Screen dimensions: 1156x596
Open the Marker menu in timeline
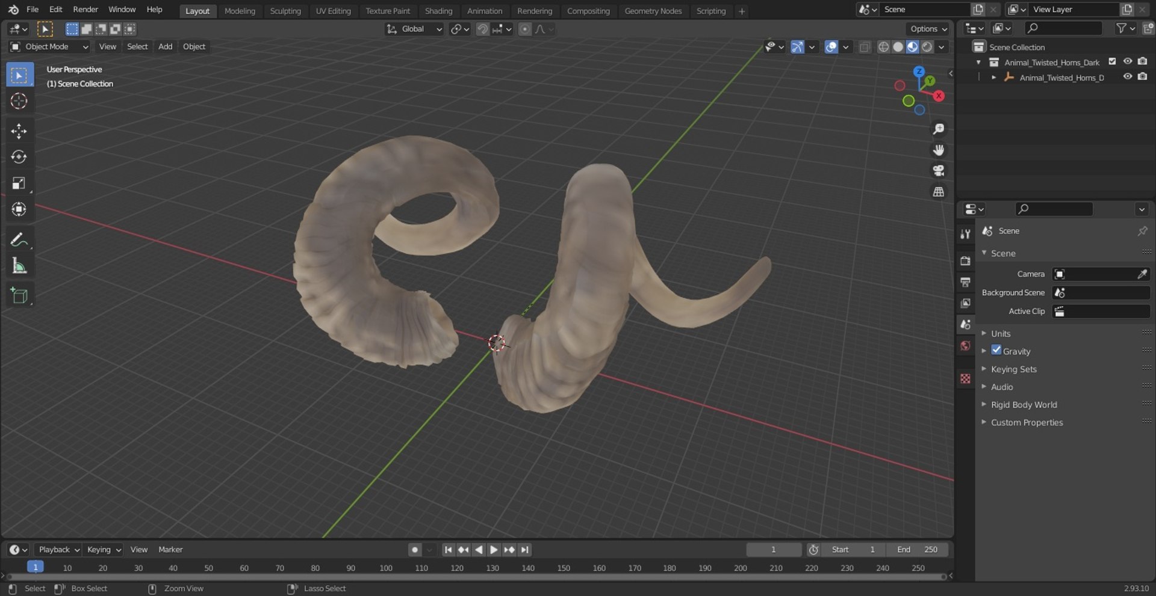pyautogui.click(x=170, y=550)
